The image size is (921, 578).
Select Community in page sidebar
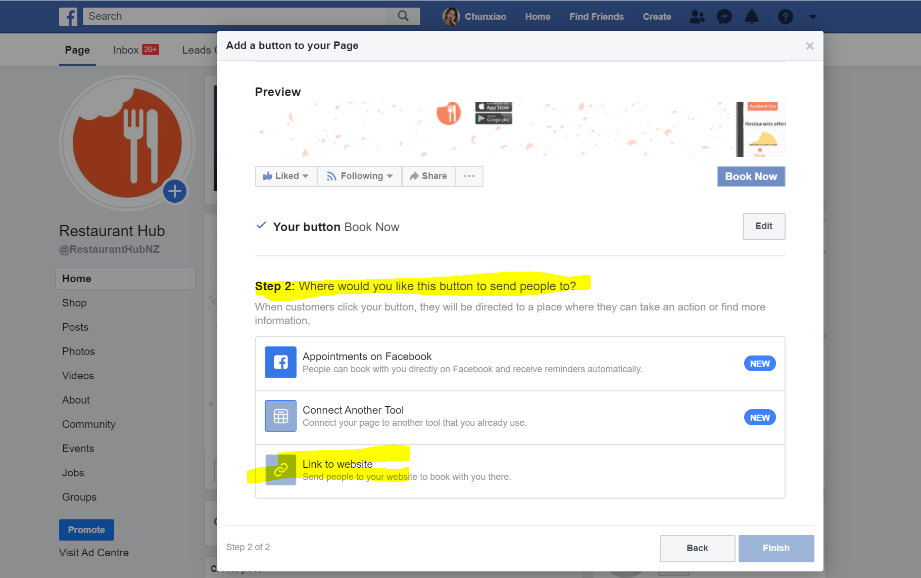pos(89,424)
